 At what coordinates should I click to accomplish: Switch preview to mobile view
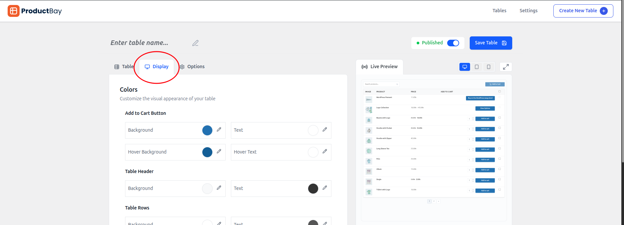489,67
